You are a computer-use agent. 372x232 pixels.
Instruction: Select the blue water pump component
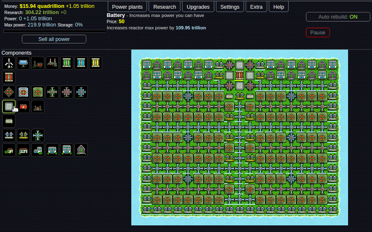(x=9, y=136)
